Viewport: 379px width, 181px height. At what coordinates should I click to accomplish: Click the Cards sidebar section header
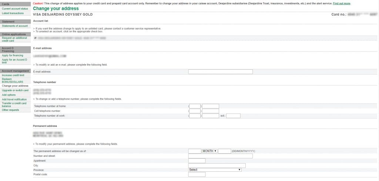16,4
